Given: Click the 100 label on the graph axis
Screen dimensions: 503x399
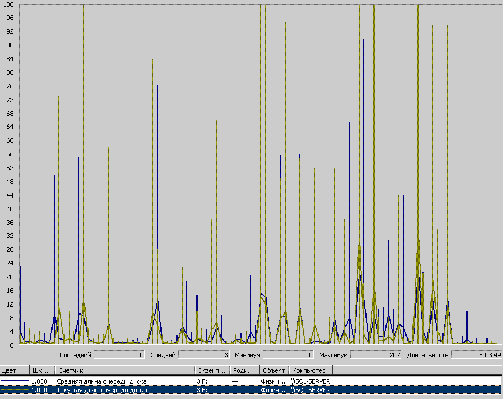Looking at the screenshot, I should (10, 5).
